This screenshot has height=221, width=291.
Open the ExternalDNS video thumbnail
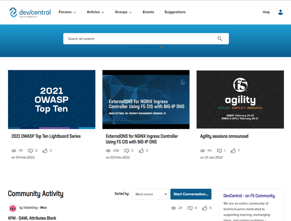pos(146,100)
